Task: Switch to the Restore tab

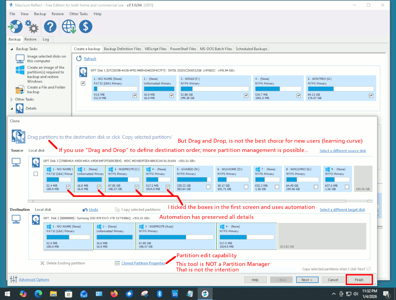Action: [x=31, y=39]
